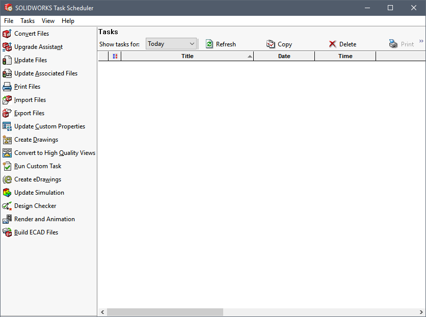Image resolution: width=426 pixels, height=317 pixels.
Task: Click the Refresh button label
Action: coord(226,44)
